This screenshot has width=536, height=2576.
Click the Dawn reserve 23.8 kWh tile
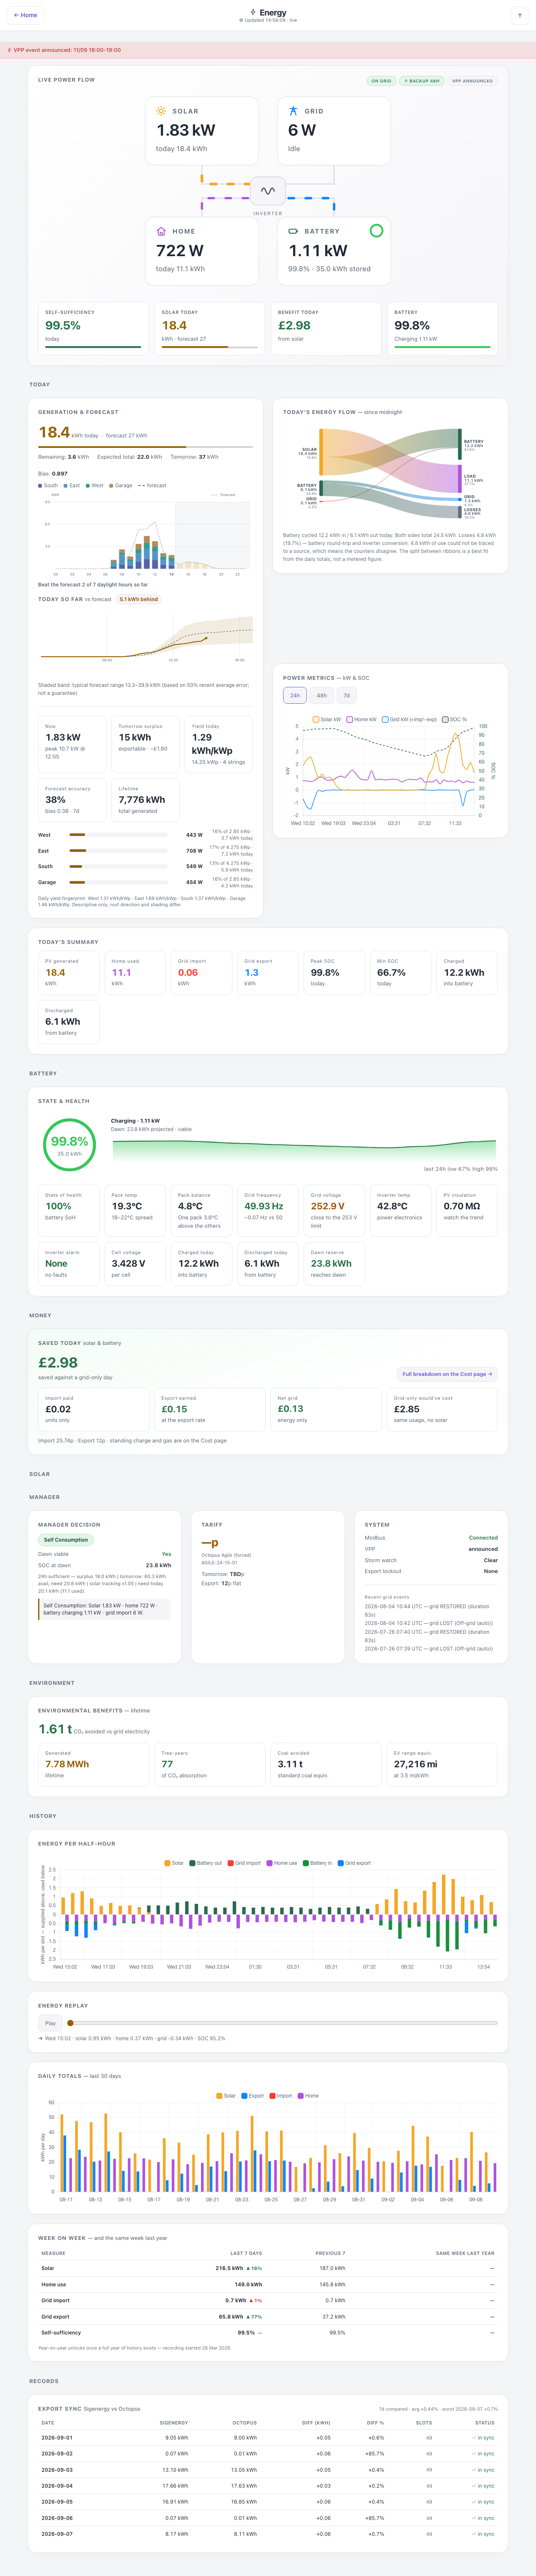pyautogui.click(x=334, y=1264)
